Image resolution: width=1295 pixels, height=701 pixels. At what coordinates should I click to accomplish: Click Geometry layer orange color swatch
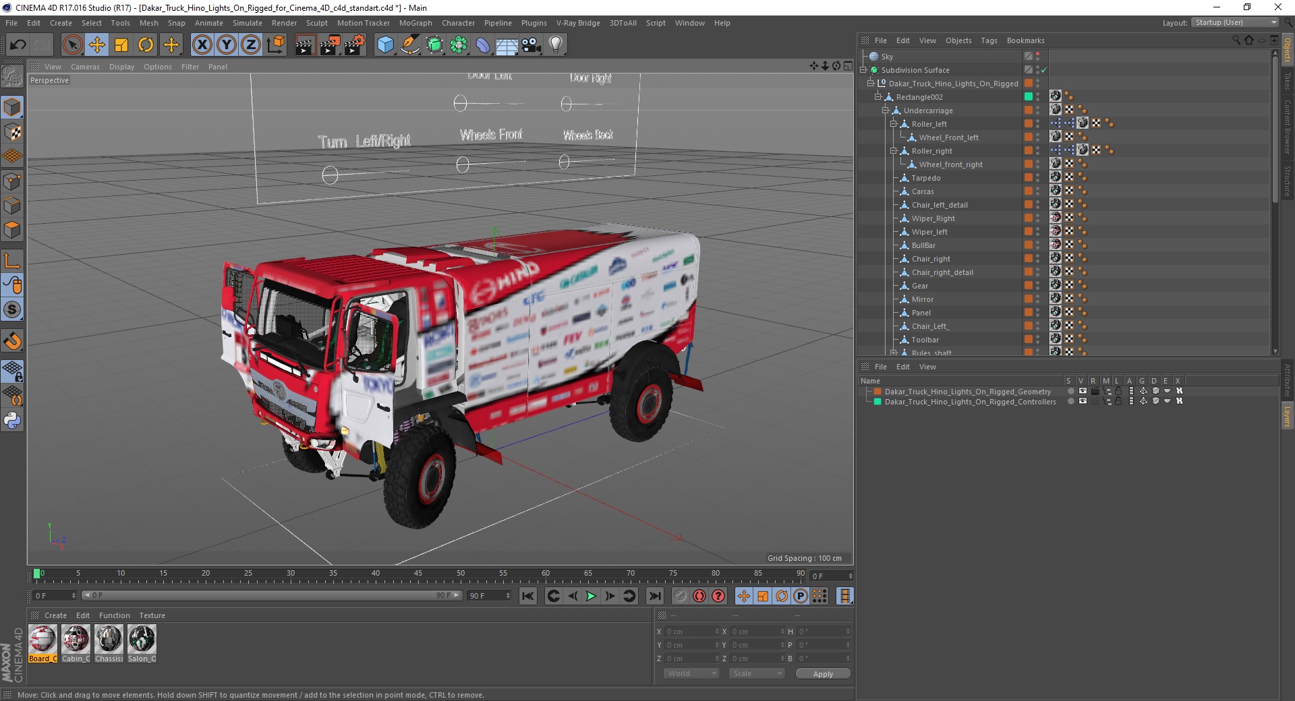[x=877, y=392]
